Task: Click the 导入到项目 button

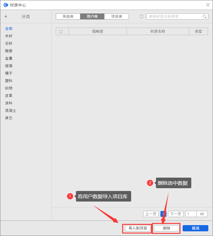Action: coord(138,228)
